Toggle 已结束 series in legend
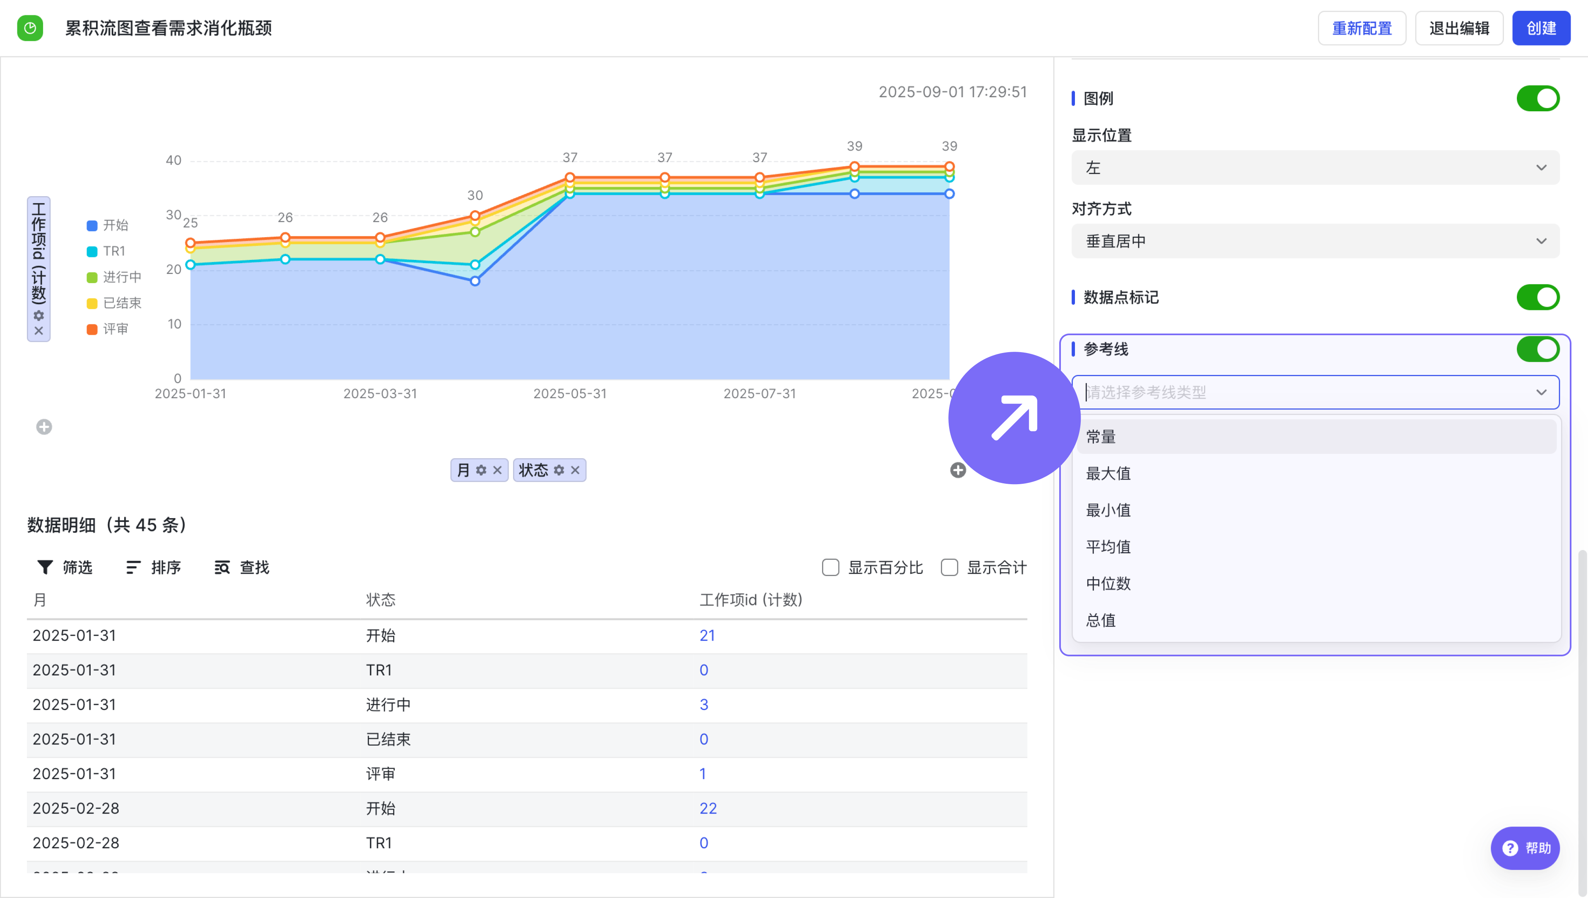Screen dimensions: 1588x898 click(x=114, y=303)
